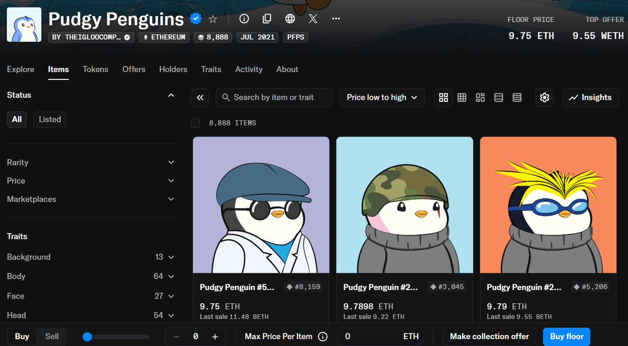Click the quantity field showing 0
This screenshot has height=346, width=628.
point(196,337)
